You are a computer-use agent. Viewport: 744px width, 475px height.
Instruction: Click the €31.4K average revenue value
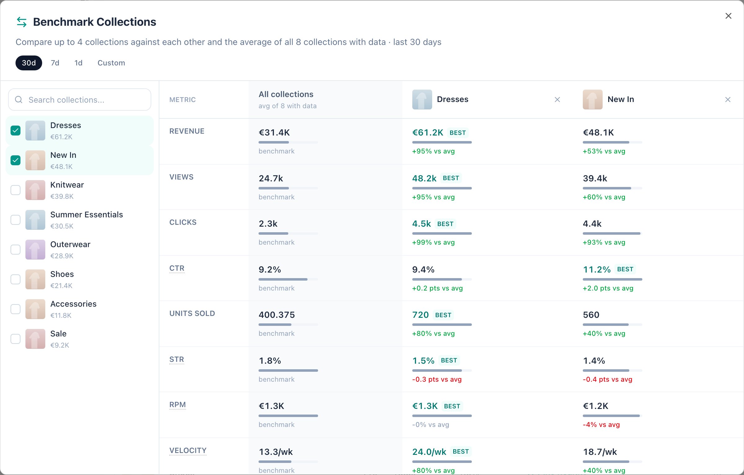tap(274, 132)
